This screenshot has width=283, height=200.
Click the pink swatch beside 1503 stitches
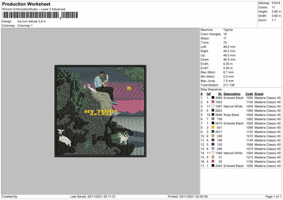point(213,102)
